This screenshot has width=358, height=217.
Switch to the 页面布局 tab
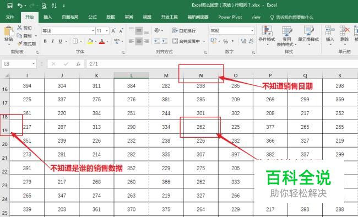70,17
